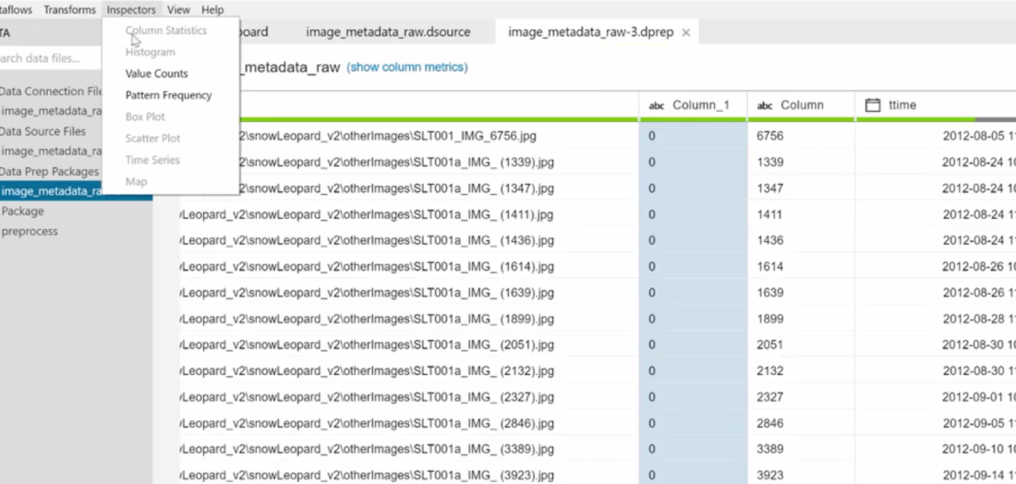Close the image_metadata_raw-3.dprep tab
The width and height of the screenshot is (1016, 484).
point(685,32)
